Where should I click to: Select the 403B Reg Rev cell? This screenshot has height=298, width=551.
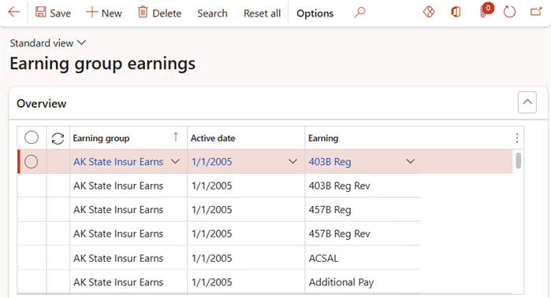(363, 186)
